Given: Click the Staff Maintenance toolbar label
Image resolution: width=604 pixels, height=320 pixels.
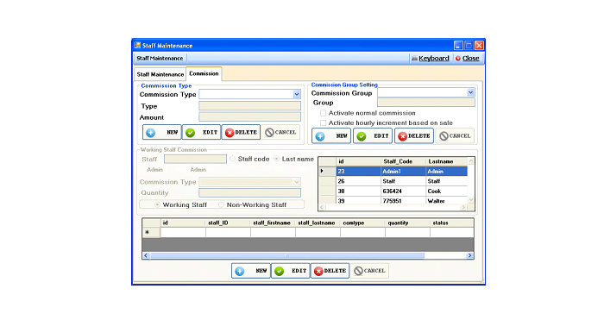Looking at the screenshot, I should tap(160, 58).
